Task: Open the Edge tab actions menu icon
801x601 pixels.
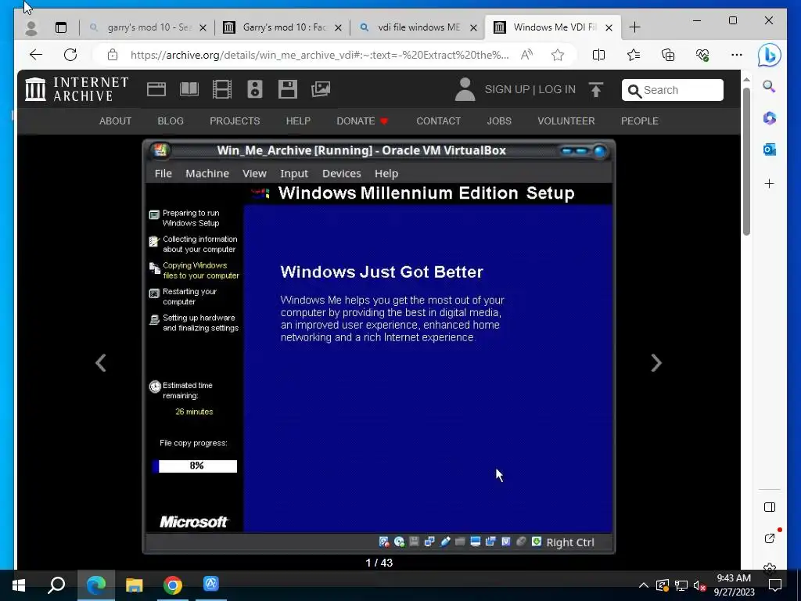Action: (61, 27)
